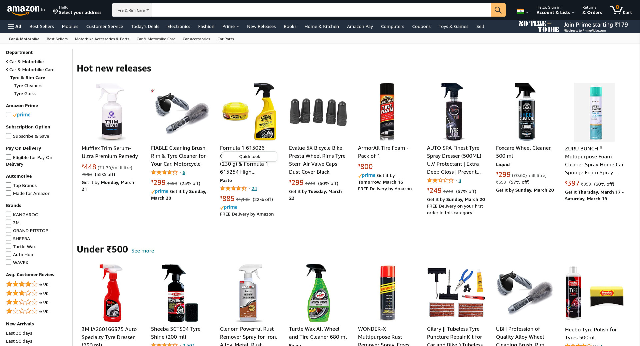Screen dimensions: 640x346
Task: Expand the Prime menu arrow in navigation
Action: 238,27
